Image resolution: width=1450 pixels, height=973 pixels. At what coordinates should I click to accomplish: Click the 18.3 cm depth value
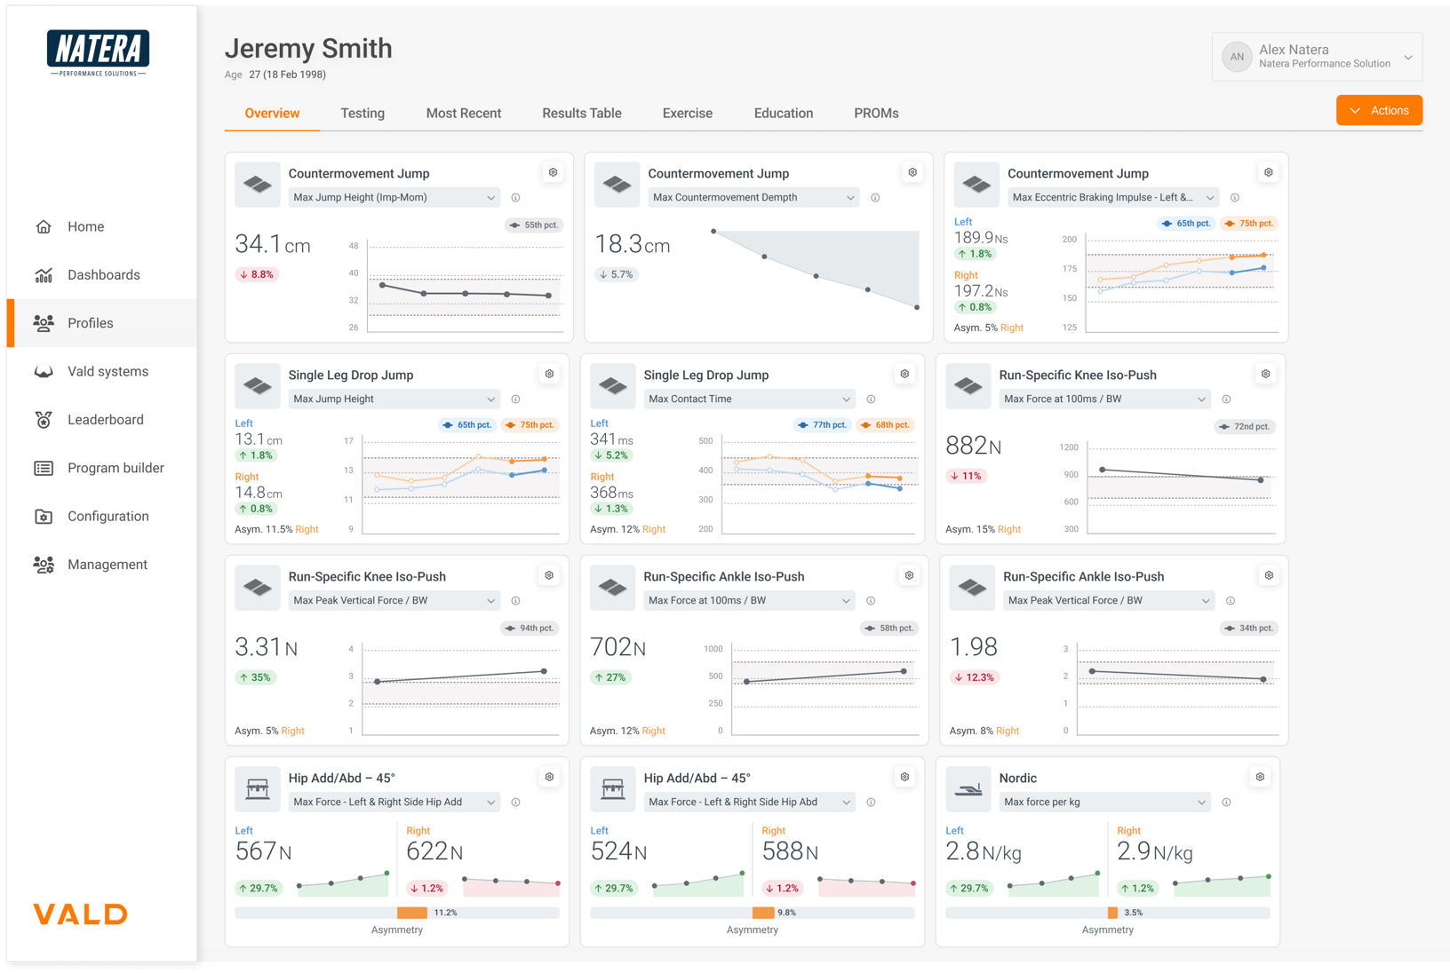632,244
